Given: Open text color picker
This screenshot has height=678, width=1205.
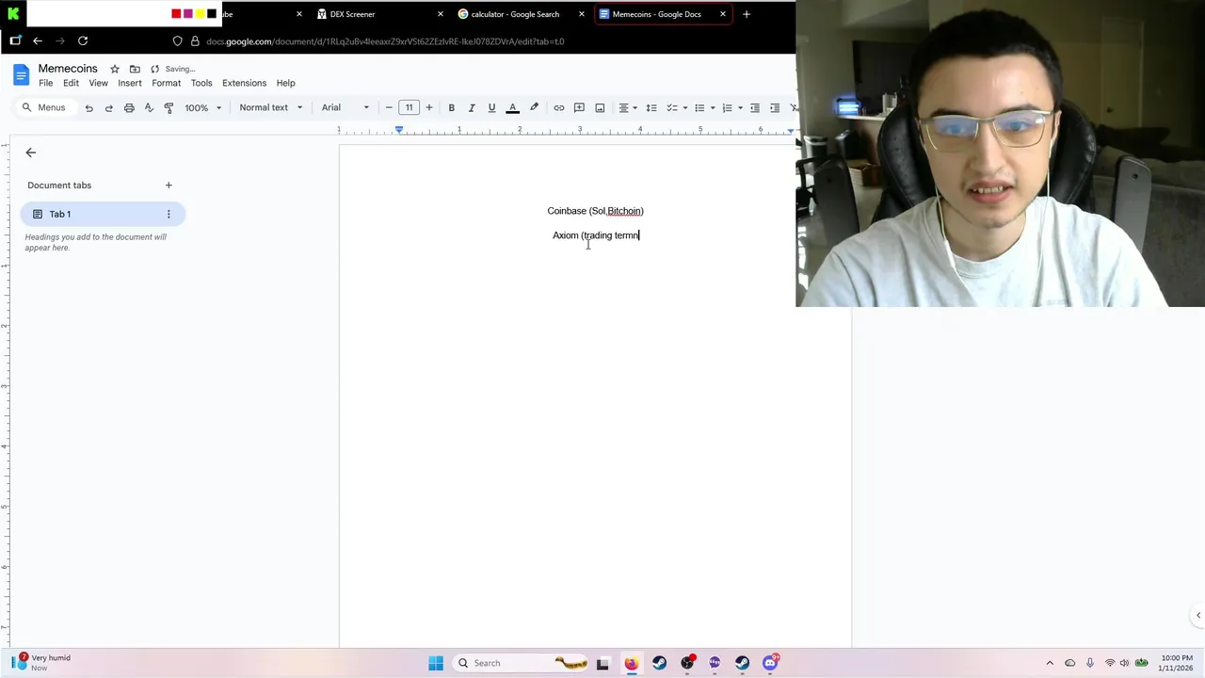Looking at the screenshot, I should click(x=513, y=107).
